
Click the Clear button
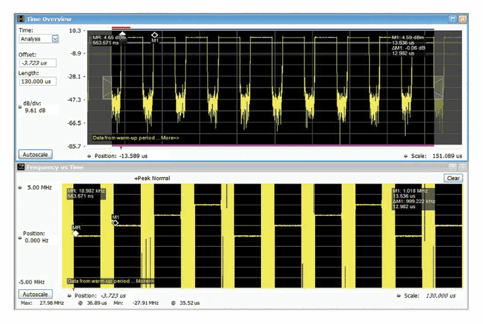click(x=453, y=178)
